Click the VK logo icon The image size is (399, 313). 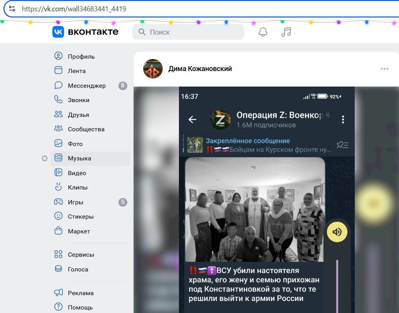coord(58,32)
